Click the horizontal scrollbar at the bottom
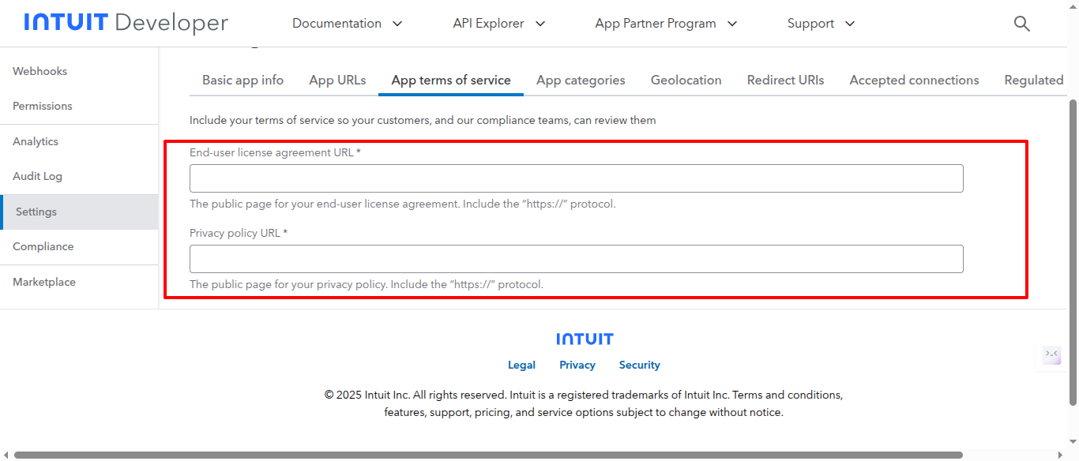This screenshot has width=1079, height=461. pos(488,455)
